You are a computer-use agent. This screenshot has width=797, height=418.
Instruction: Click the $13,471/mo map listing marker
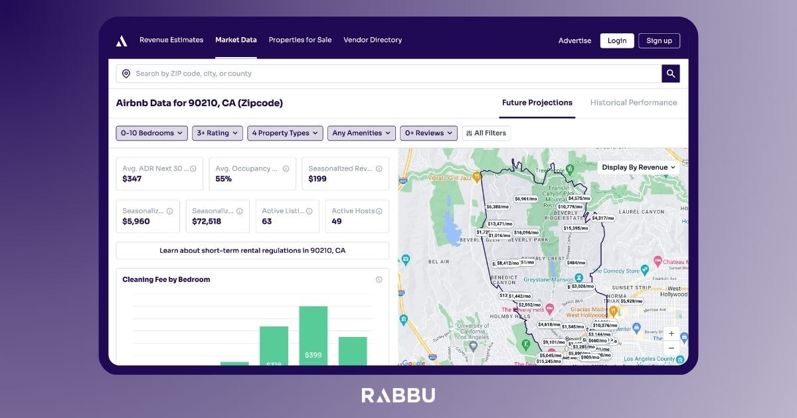click(x=499, y=224)
